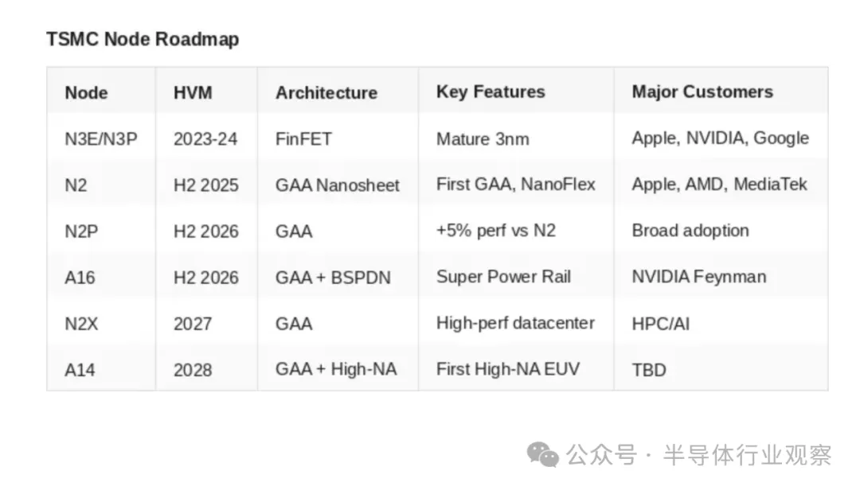860x490 pixels.
Task: Click the TSMC Node Roadmap title
Action: point(143,39)
